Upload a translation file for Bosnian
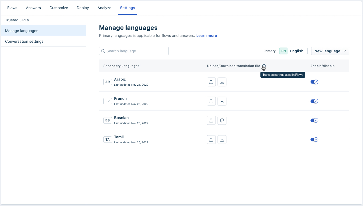Viewport: 363px width, 206px height. coord(211,120)
